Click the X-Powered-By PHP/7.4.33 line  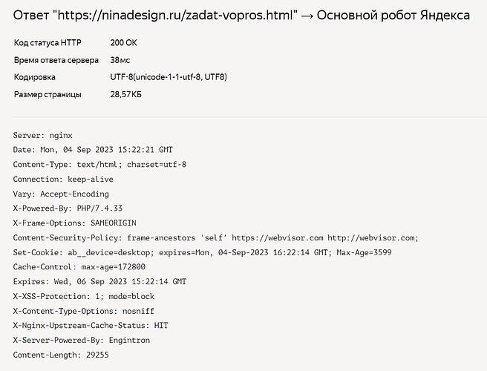coord(68,209)
